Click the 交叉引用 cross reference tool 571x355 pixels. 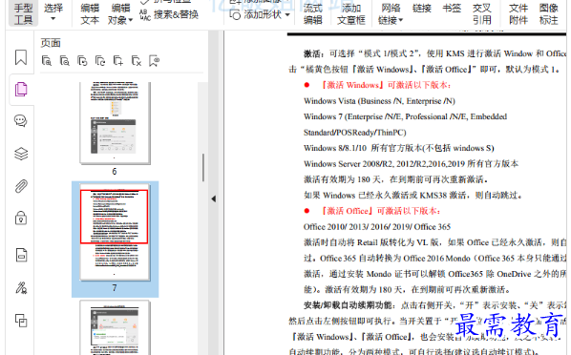pos(482,13)
